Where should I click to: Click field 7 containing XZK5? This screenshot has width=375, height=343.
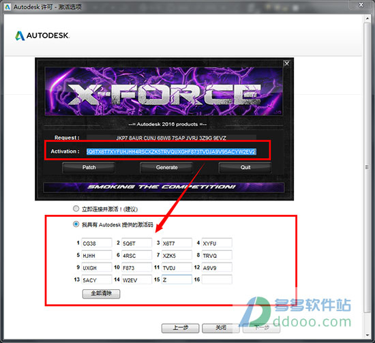[x=177, y=255]
